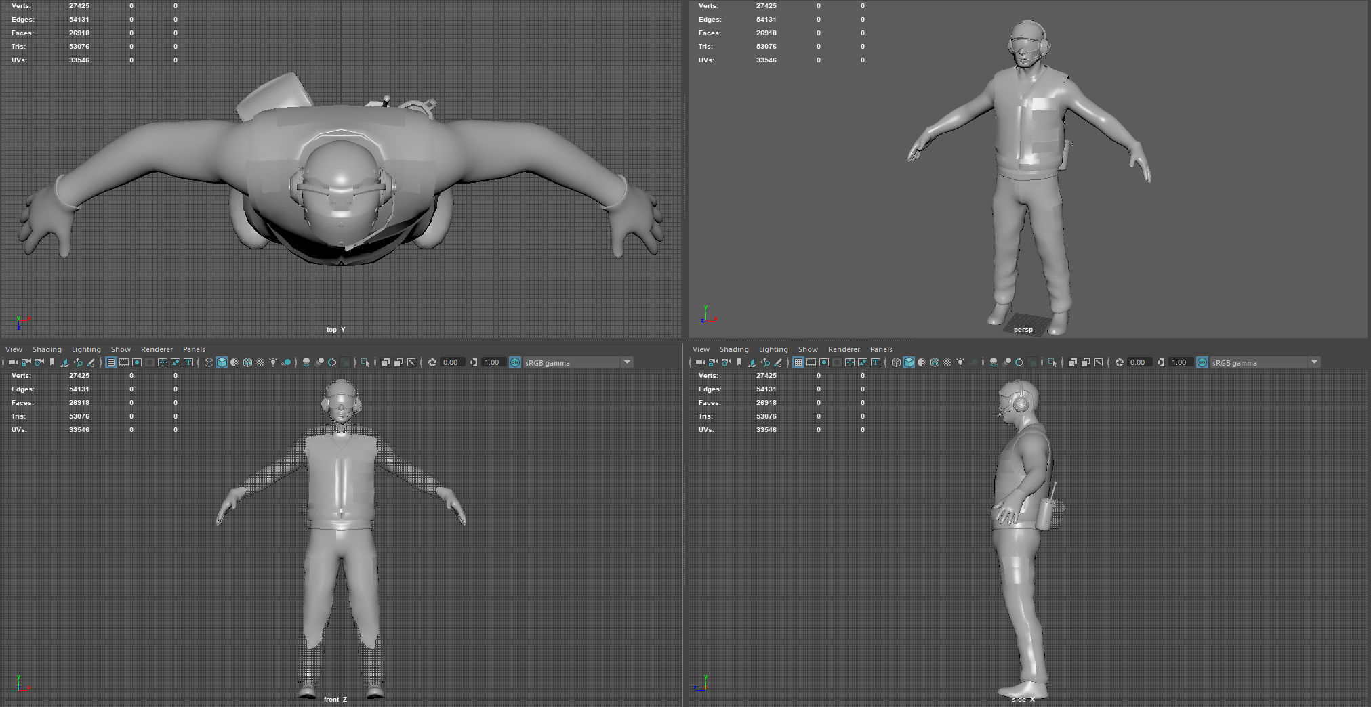Click Image Plane icon in front view toolbar

65,362
